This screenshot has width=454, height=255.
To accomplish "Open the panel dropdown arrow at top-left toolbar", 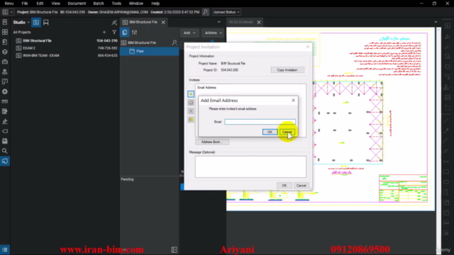I will click(x=11, y=12).
